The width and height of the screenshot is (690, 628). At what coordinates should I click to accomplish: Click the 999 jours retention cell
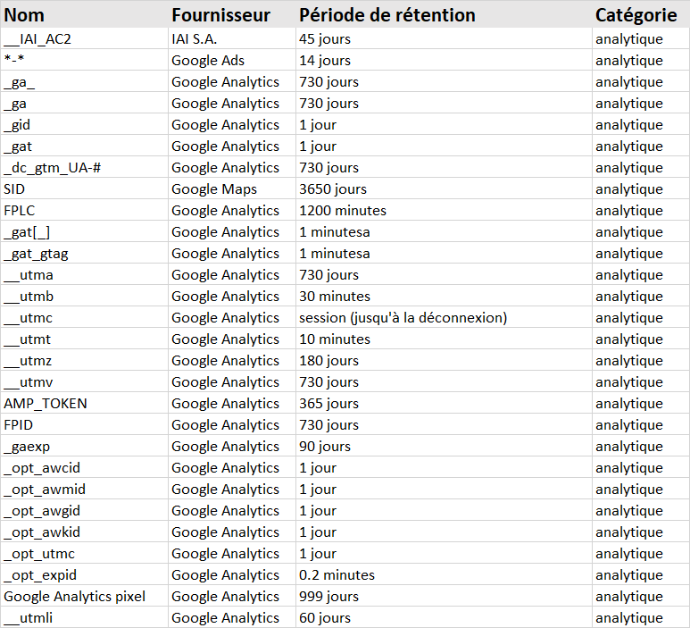click(328, 597)
